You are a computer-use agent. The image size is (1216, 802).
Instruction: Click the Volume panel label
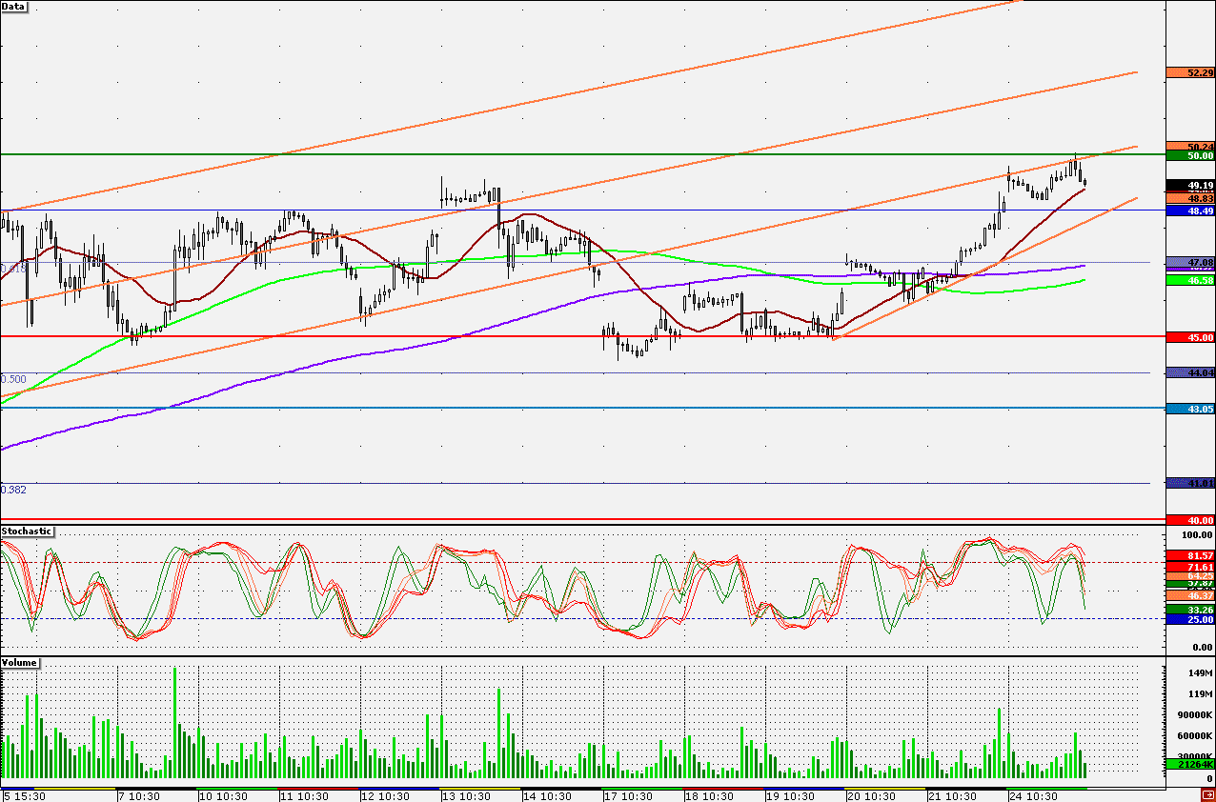(19, 662)
